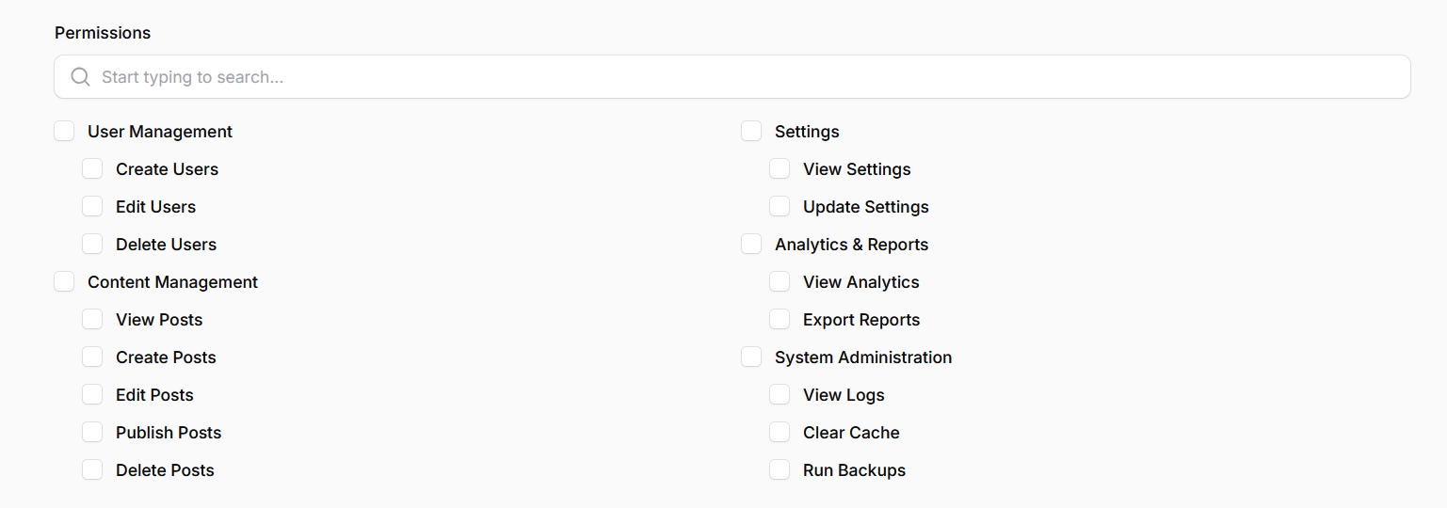The height and width of the screenshot is (508, 1447).
Task: Tick the Create Posts checkbox
Action: tap(92, 357)
